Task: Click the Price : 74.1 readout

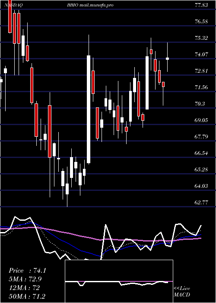Action: click(x=27, y=271)
